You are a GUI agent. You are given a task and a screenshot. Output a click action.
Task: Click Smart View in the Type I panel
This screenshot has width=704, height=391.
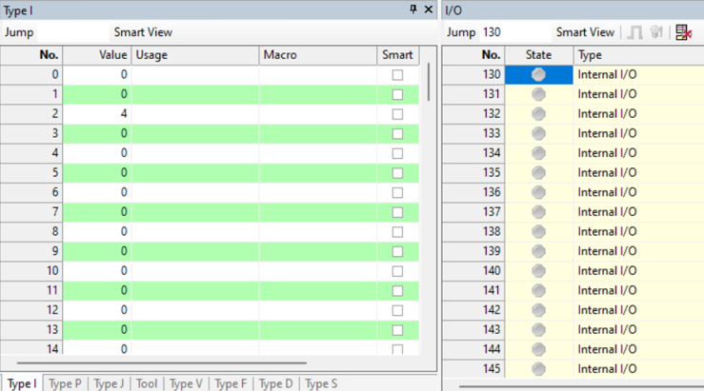(x=143, y=32)
